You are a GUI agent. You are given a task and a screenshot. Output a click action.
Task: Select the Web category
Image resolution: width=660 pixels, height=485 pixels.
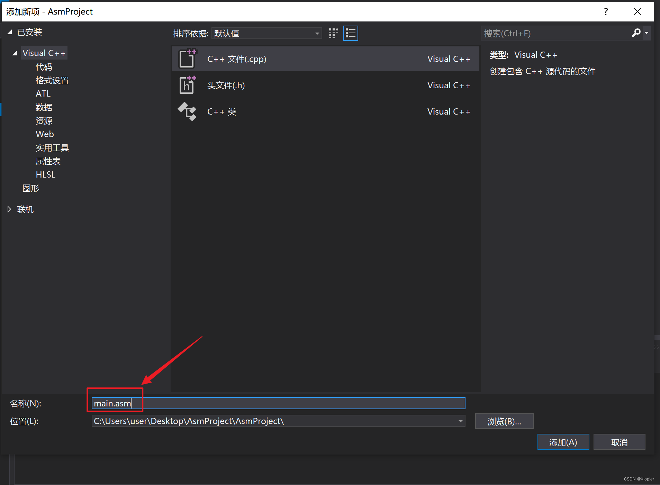point(45,134)
